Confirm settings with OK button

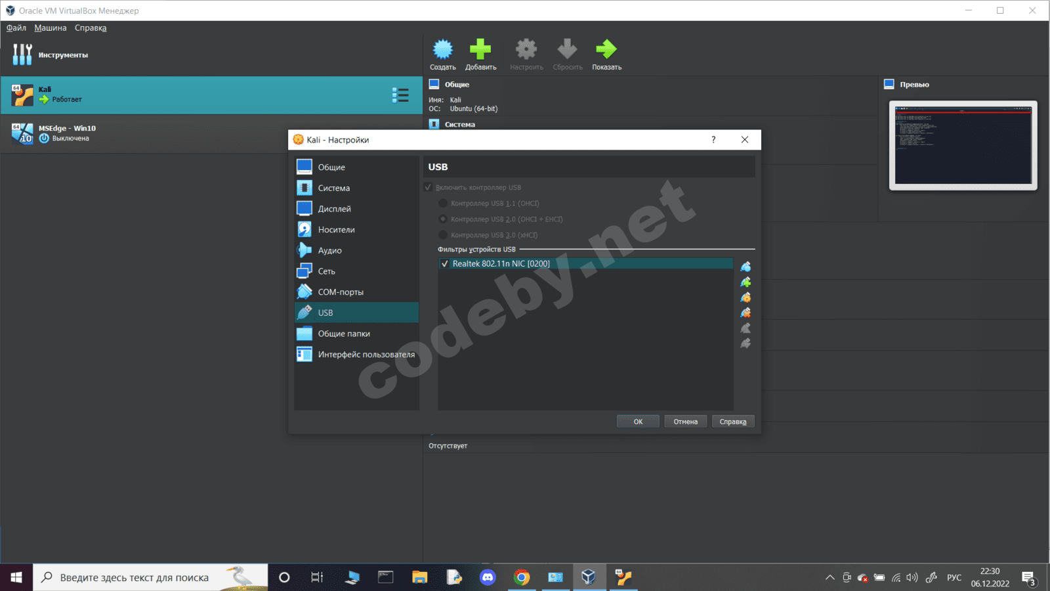[x=638, y=422]
